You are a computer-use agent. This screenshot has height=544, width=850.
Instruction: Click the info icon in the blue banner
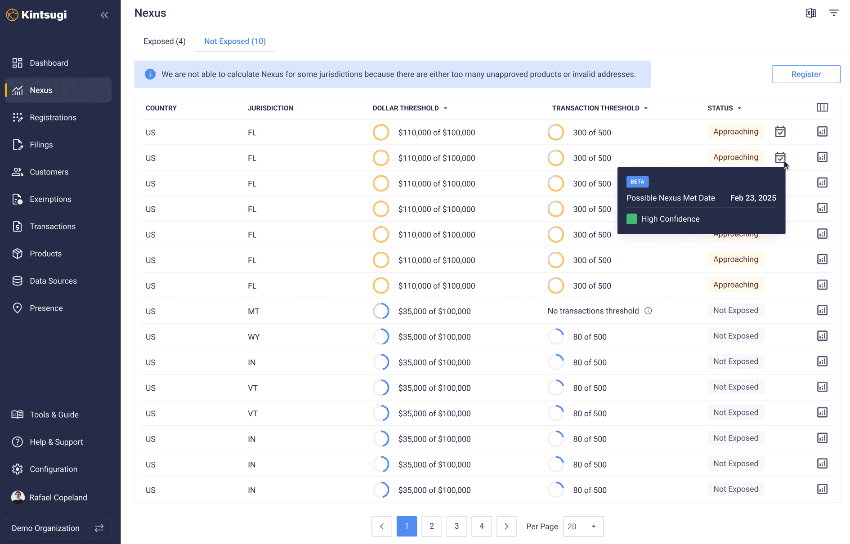point(150,74)
